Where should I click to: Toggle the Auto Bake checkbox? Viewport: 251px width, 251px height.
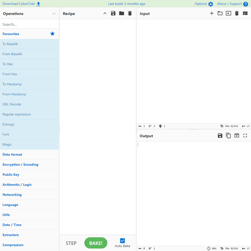pyautogui.click(x=122, y=241)
